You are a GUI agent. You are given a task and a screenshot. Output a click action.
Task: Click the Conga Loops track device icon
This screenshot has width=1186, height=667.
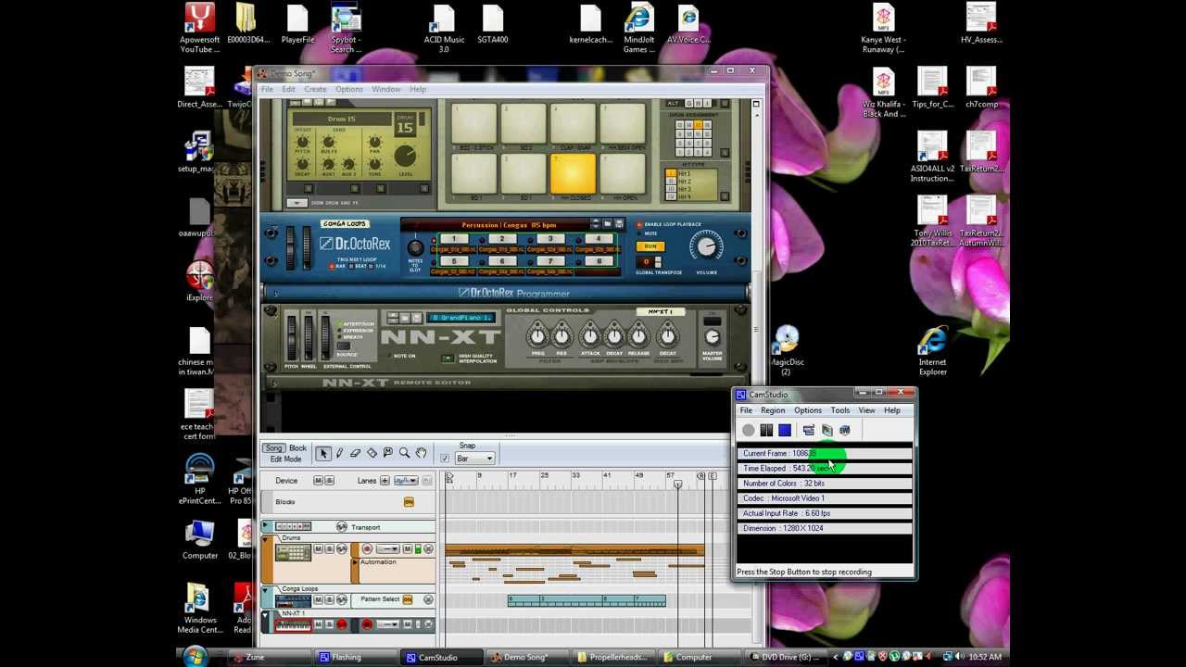293,601
